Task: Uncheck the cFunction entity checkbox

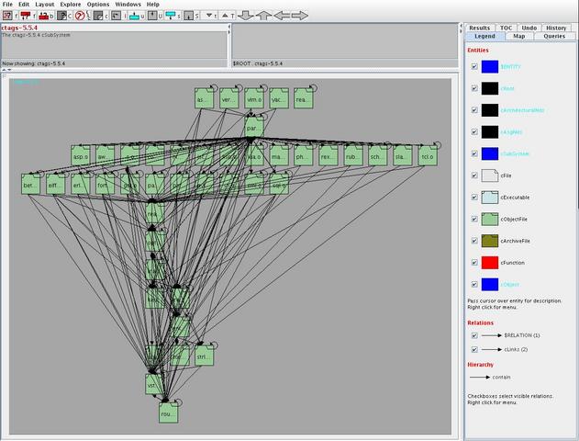Action: pyautogui.click(x=474, y=263)
